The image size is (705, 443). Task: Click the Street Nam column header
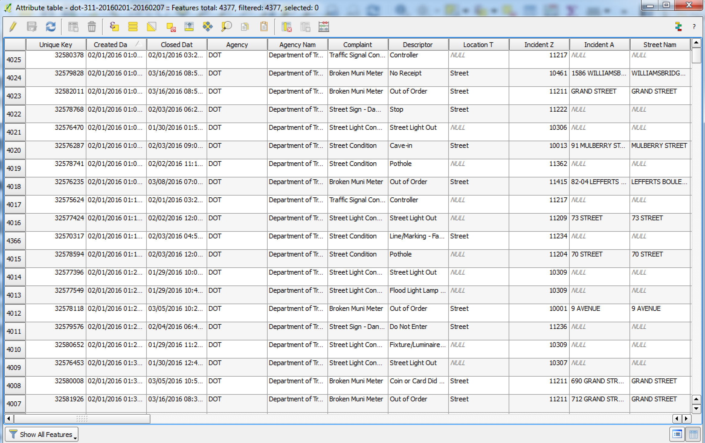click(x=660, y=45)
